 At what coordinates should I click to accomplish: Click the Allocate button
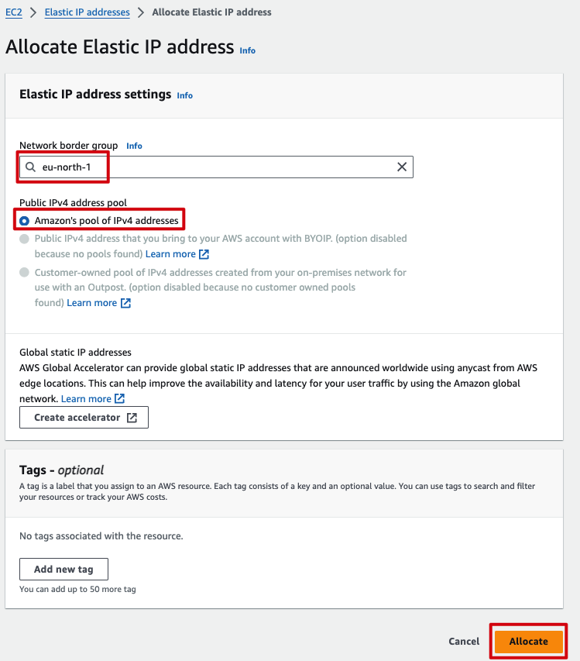[528, 642]
